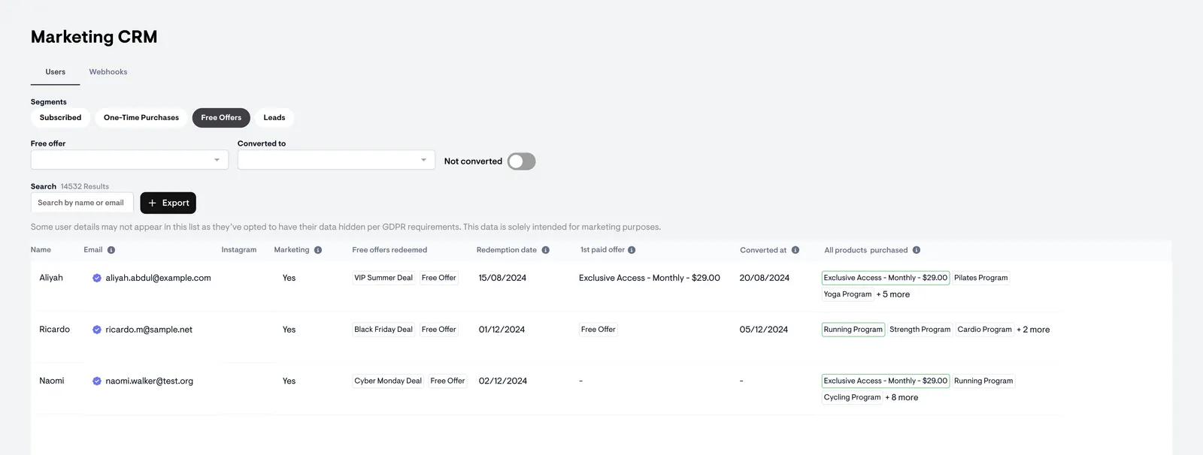Click the Name column header
The width and height of the screenshot is (1203, 455).
[41, 250]
